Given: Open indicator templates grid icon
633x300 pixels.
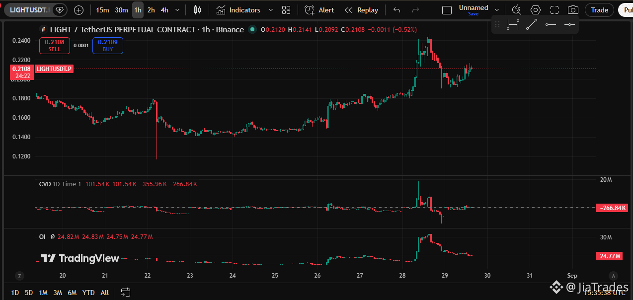Looking at the screenshot, I should coord(286,10).
